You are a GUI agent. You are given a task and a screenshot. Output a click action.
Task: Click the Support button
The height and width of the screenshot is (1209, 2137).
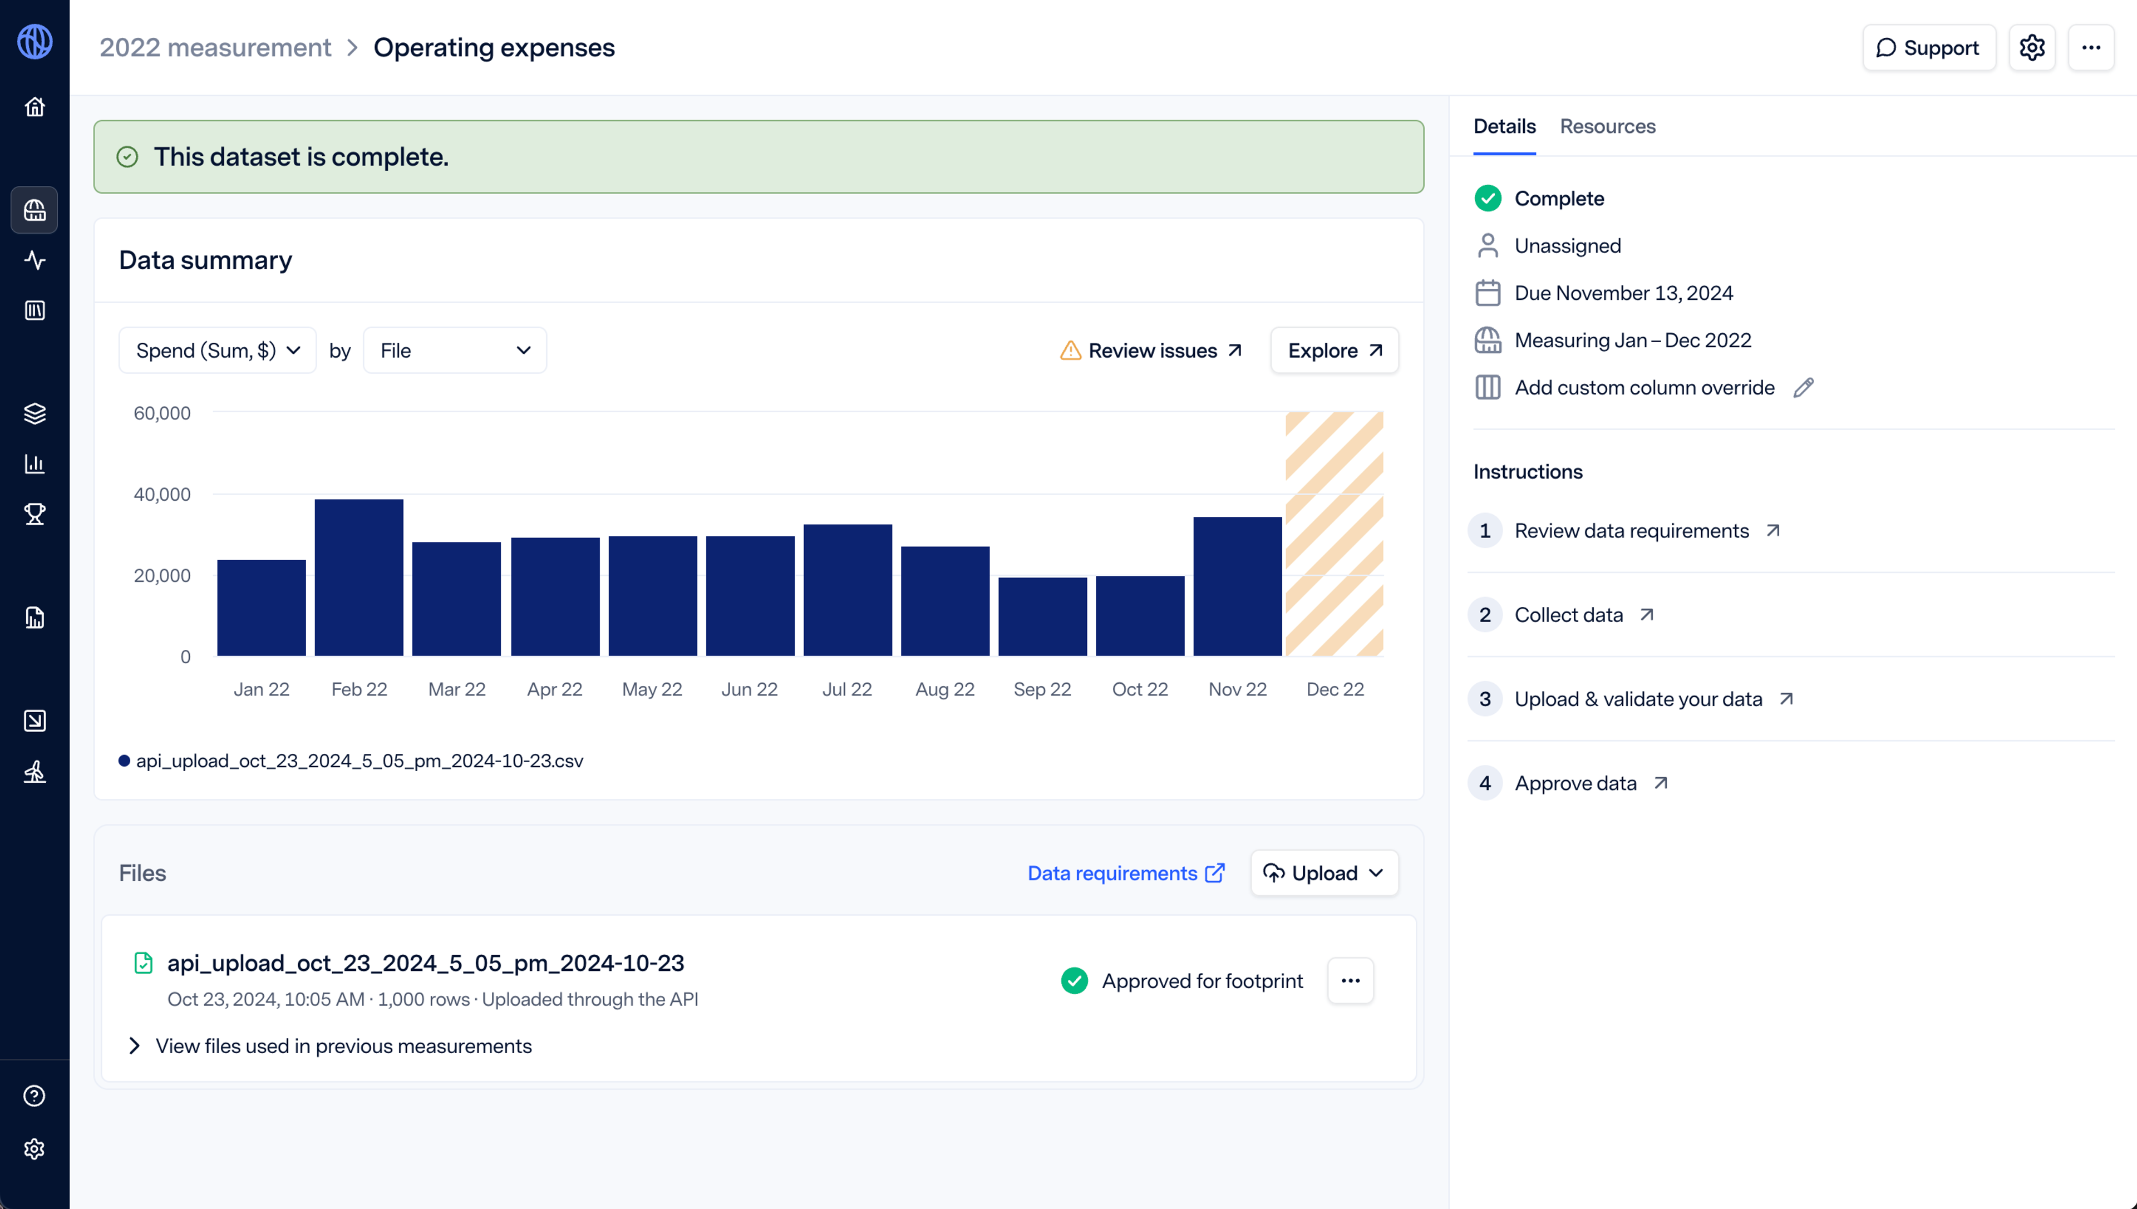pyautogui.click(x=1928, y=47)
